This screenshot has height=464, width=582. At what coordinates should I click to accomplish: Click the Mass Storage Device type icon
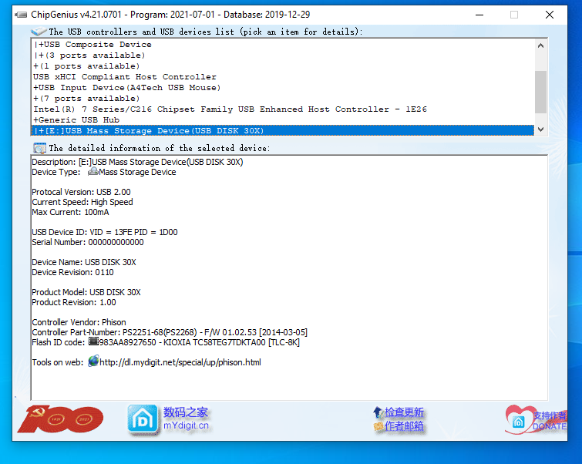point(93,171)
